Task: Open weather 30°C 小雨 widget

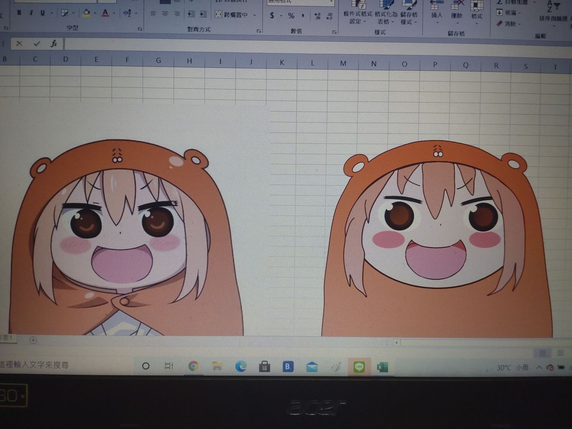Action: tap(512, 368)
